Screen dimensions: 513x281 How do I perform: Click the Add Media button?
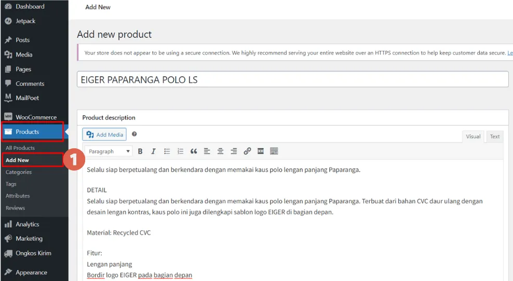(x=104, y=134)
